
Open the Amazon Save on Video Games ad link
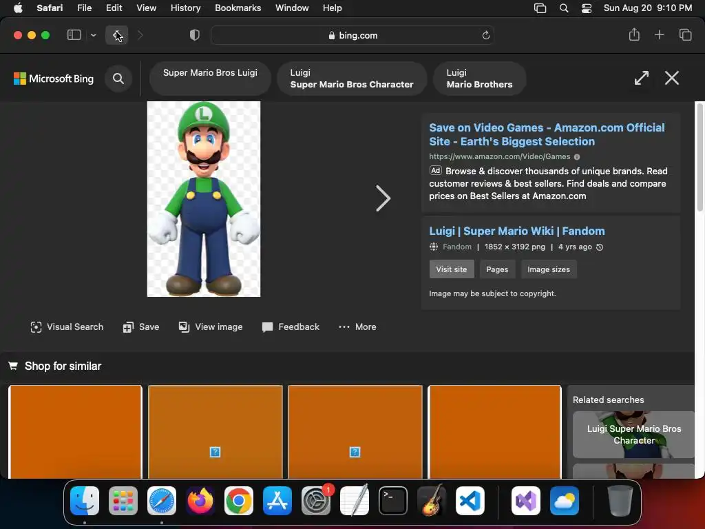click(x=547, y=134)
